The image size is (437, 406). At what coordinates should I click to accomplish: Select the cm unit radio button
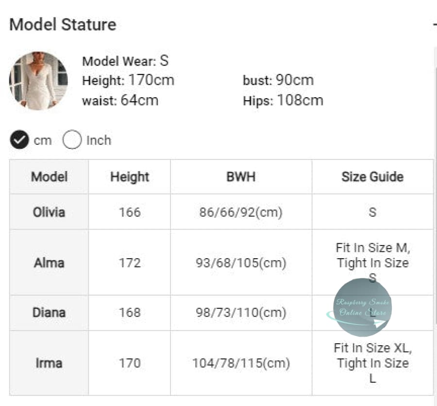19,141
